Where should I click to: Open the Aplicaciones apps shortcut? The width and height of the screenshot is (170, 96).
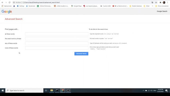6,6
